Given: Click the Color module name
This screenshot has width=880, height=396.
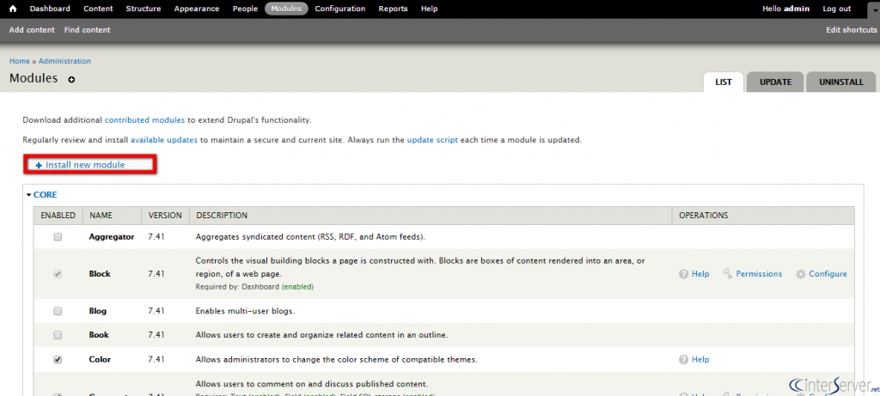Looking at the screenshot, I should 100,360.
